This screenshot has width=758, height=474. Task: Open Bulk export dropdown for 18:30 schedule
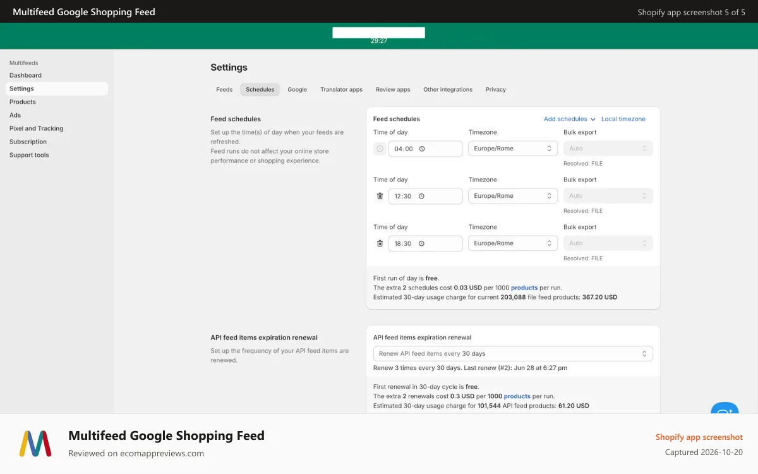(608, 243)
